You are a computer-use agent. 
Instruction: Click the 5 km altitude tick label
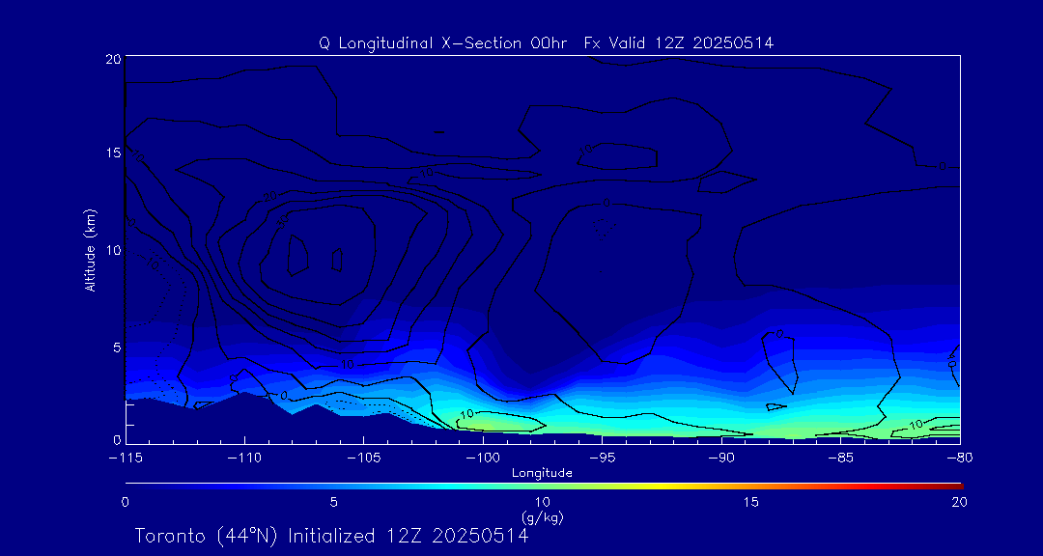pos(115,347)
